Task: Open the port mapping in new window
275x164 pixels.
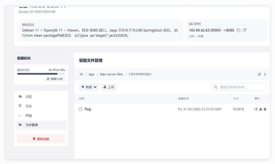Action: (x=244, y=30)
